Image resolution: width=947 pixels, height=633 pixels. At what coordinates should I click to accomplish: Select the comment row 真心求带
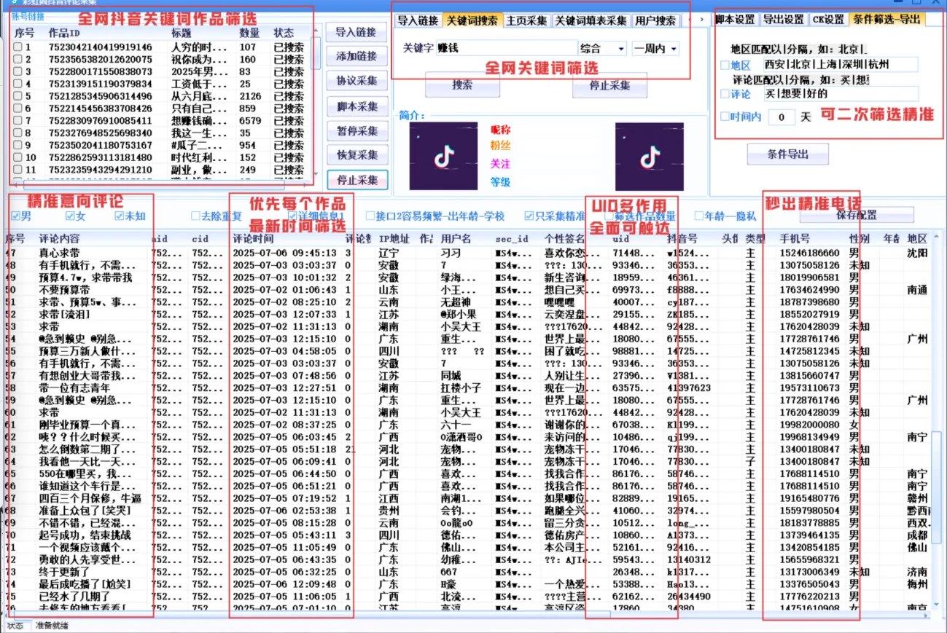pos(60,253)
